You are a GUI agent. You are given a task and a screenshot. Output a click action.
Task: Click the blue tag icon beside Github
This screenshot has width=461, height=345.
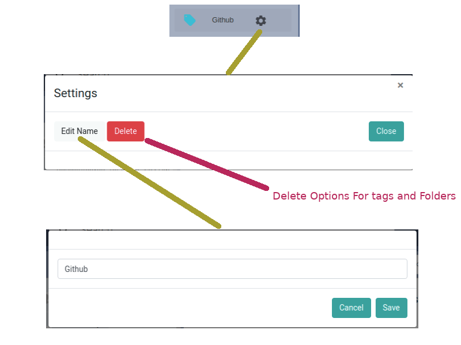pyautogui.click(x=190, y=20)
